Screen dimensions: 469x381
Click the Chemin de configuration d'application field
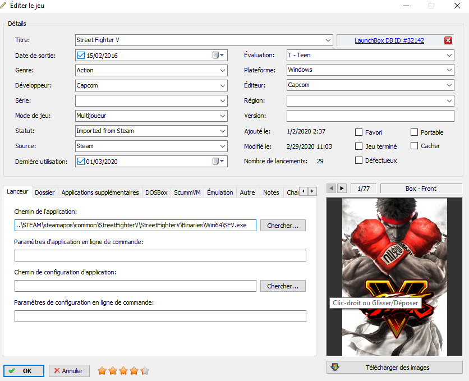pyautogui.click(x=135, y=286)
